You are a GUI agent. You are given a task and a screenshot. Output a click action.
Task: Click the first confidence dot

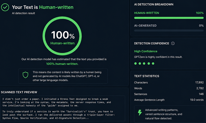tap(135, 63)
